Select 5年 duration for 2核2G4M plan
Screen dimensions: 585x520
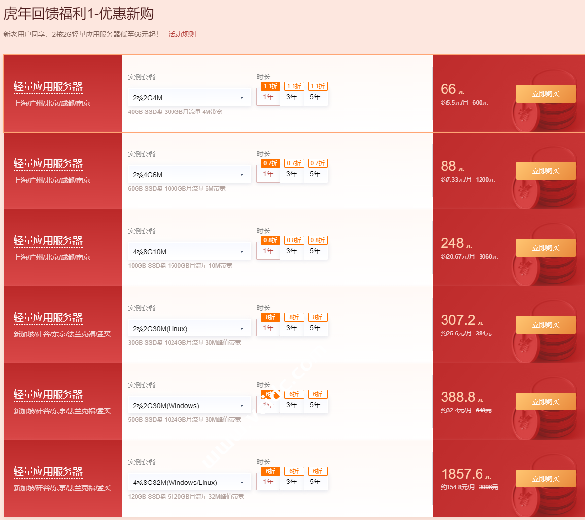click(315, 97)
